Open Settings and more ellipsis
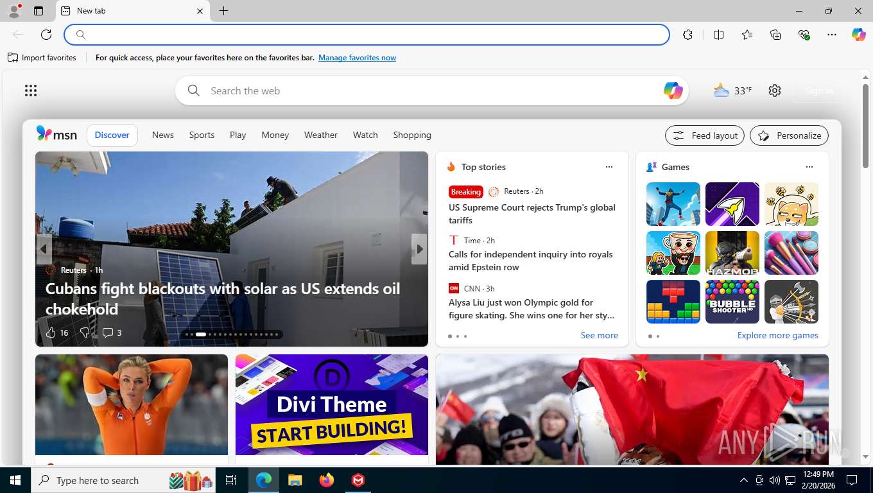Screen dimensions: 873x493 (x=832, y=35)
